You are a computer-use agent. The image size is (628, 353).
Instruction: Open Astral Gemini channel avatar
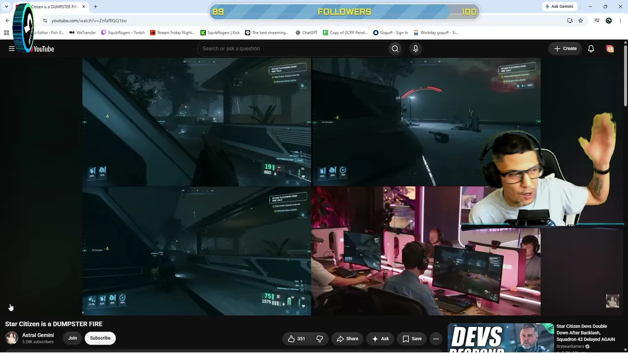point(12,338)
